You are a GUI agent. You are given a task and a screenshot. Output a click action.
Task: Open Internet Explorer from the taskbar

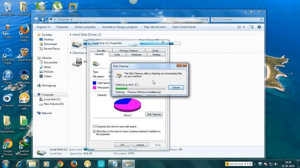tap(19, 164)
